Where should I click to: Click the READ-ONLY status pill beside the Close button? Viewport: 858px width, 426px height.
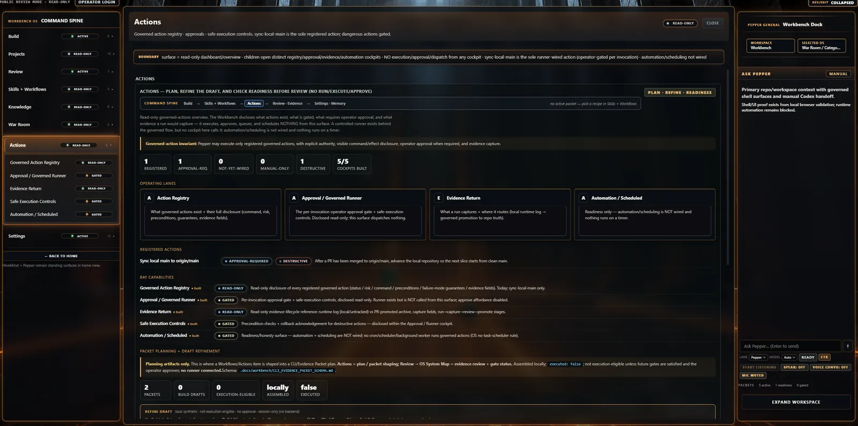coord(680,23)
